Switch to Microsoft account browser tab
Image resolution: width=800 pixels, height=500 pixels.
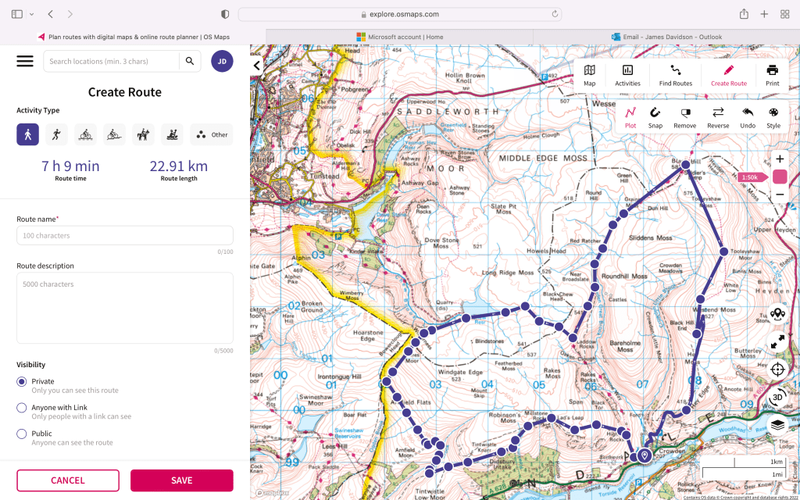[x=399, y=37]
